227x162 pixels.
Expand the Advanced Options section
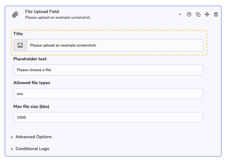[33, 137]
